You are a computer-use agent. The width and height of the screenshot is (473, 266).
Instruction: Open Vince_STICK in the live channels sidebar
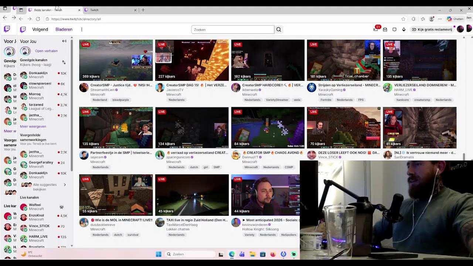44,228
